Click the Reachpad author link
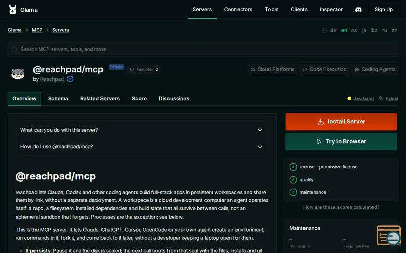 [x=52, y=79]
